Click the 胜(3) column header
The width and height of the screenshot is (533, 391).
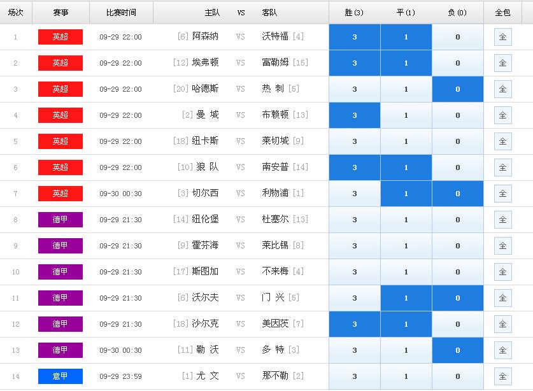[x=354, y=13]
